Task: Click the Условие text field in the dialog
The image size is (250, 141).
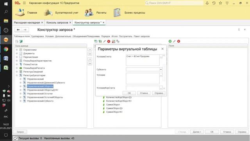Action: click(143, 78)
